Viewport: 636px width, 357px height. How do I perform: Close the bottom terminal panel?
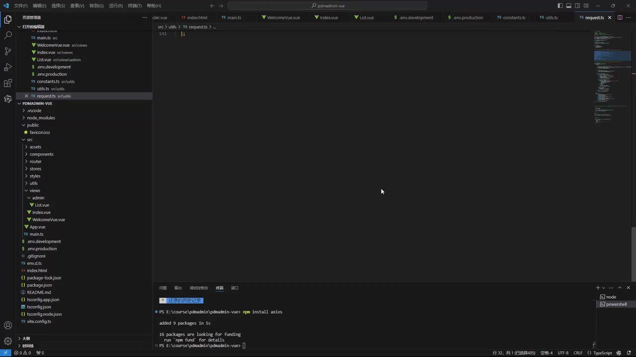pos(629,288)
